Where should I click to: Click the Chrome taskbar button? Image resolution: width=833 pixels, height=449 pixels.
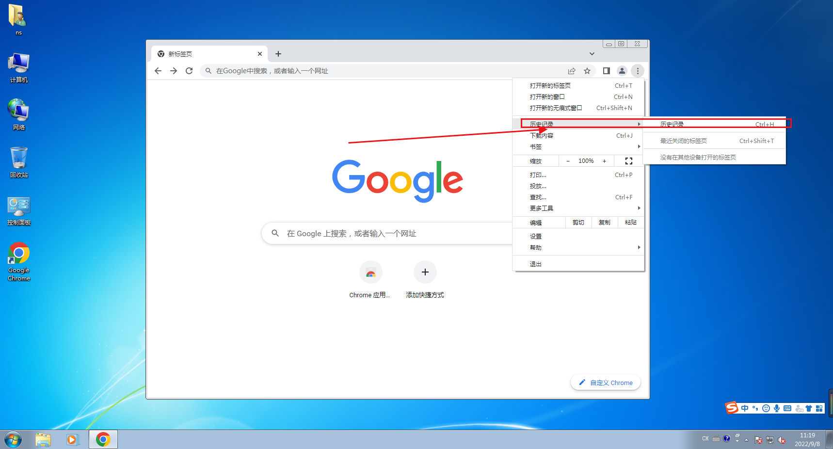(103, 440)
